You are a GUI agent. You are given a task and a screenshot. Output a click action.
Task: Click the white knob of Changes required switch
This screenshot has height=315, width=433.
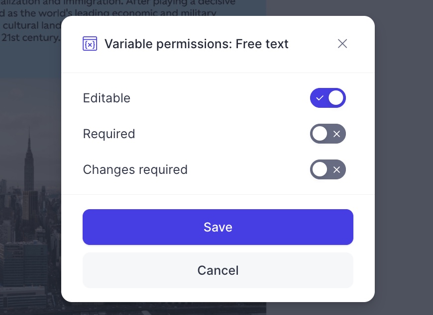coord(320,169)
